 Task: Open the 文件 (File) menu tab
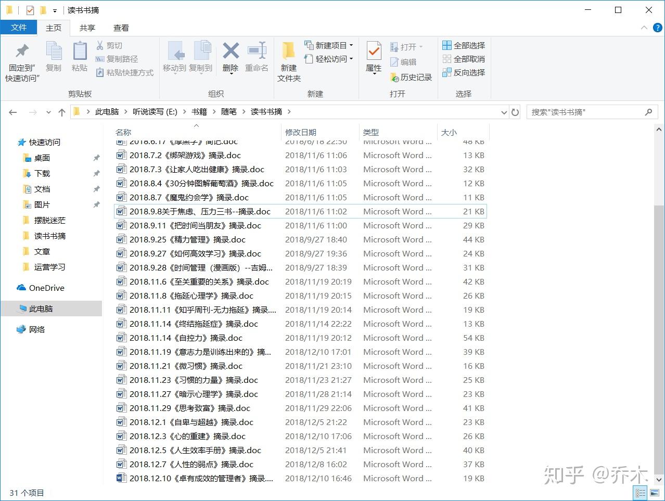(19, 28)
